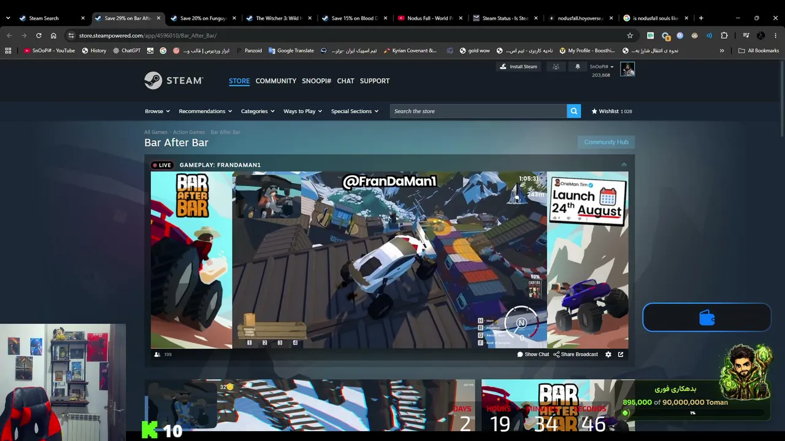Switch to the Steam Status tab
The image size is (785, 441).
505,18
